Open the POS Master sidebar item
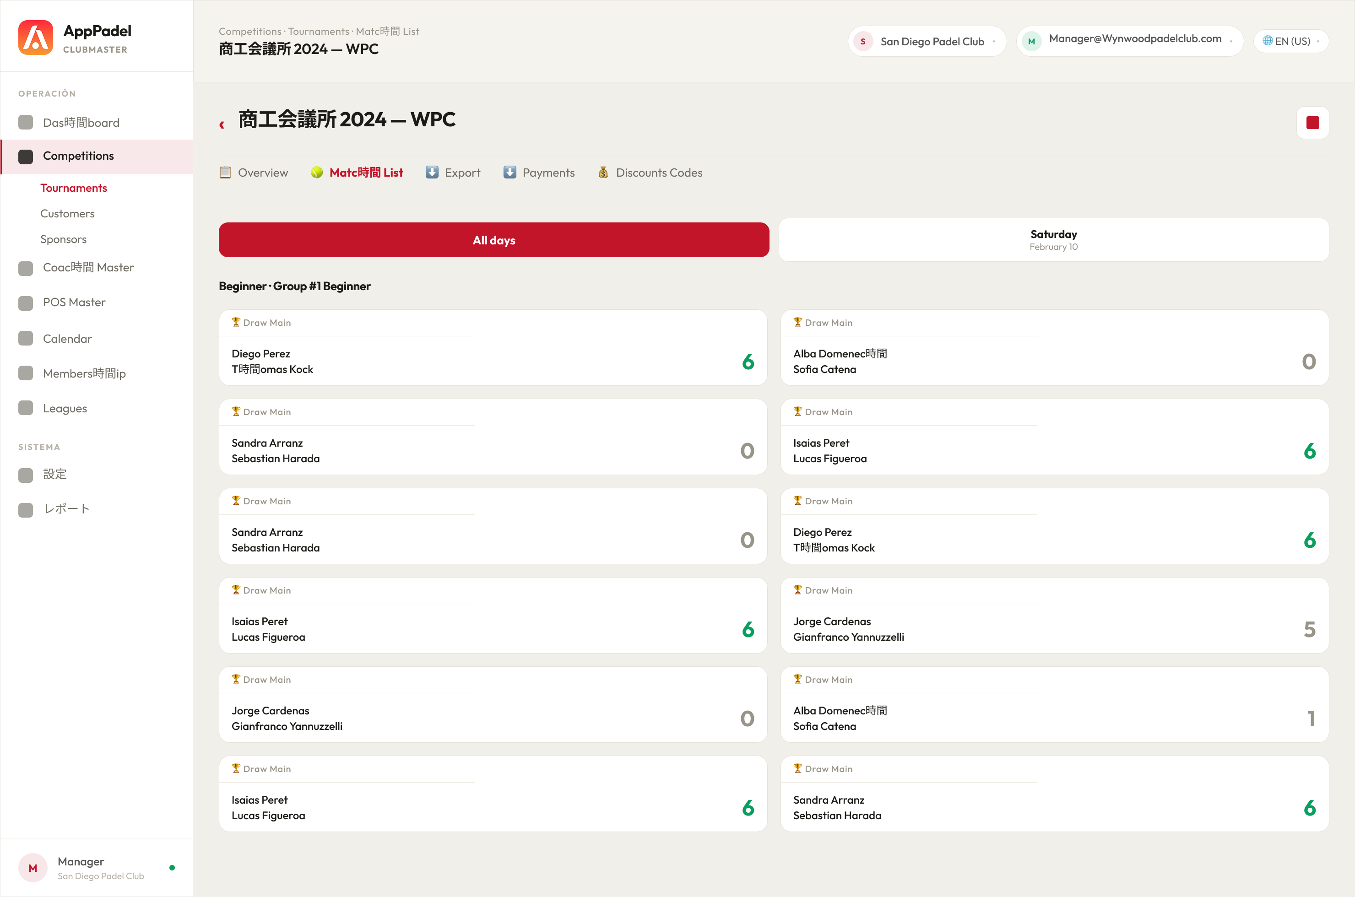 click(97, 303)
